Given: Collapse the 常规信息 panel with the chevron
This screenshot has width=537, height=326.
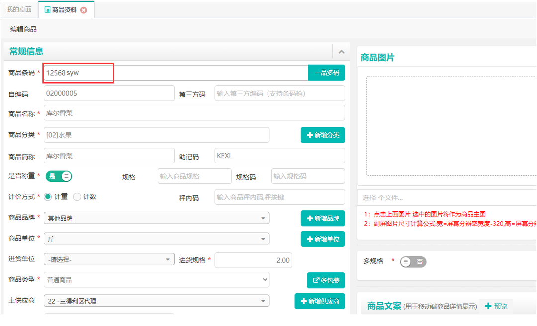Looking at the screenshot, I should click(341, 51).
